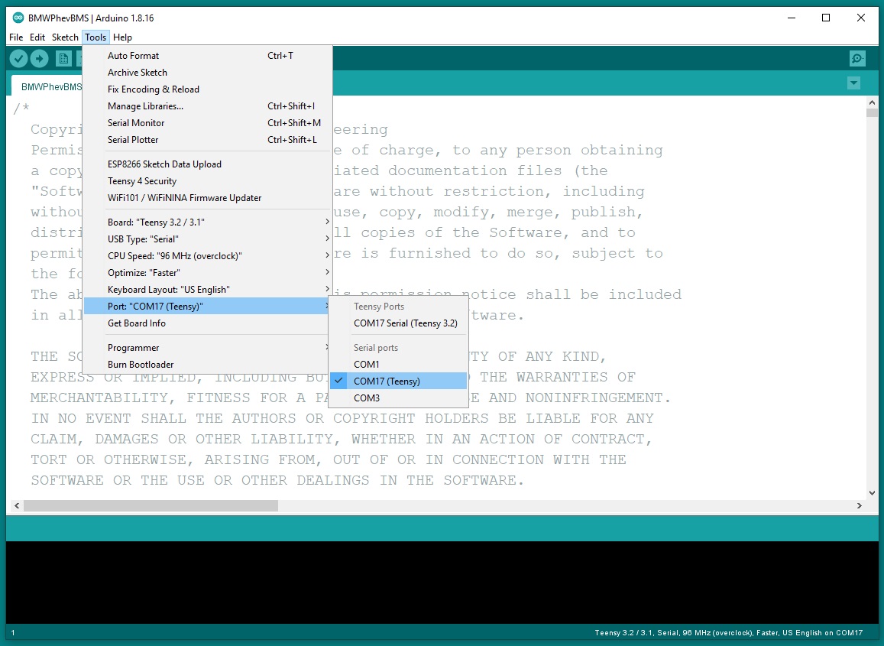Screen dimensions: 884x646
Task: Select the checked COM17 (Teensy) serial port
Action: click(387, 381)
